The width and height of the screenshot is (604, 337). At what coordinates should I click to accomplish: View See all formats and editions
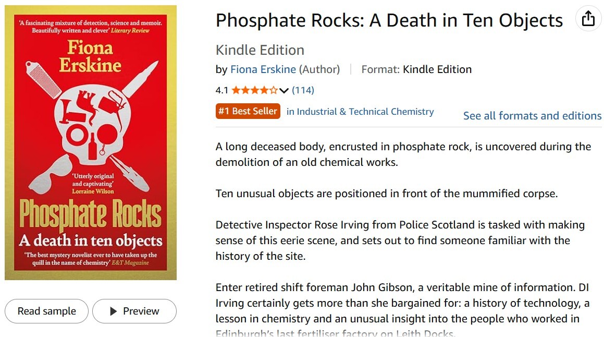pyautogui.click(x=532, y=116)
